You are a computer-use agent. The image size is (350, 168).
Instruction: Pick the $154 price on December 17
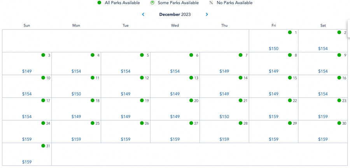[x=27, y=117]
